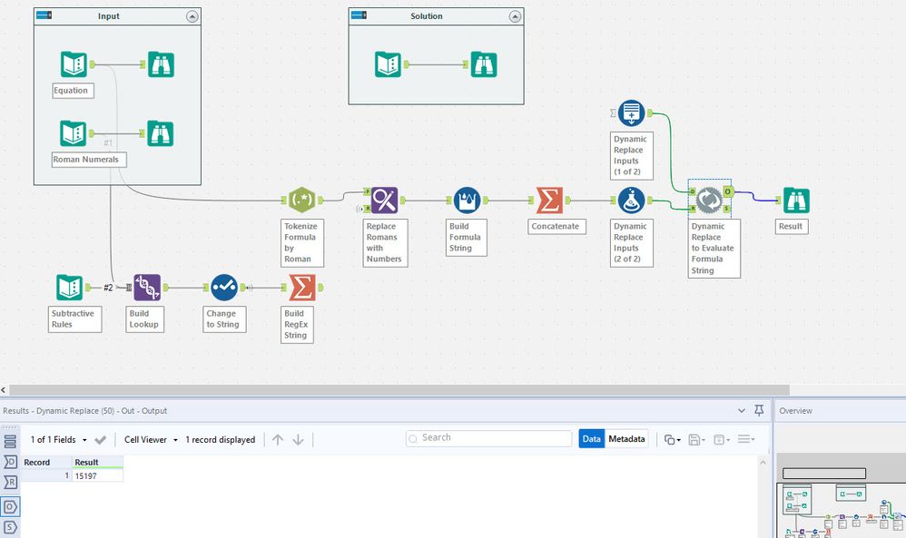The image size is (906, 538).
Task: Collapse the Input container
Action: 192,16
